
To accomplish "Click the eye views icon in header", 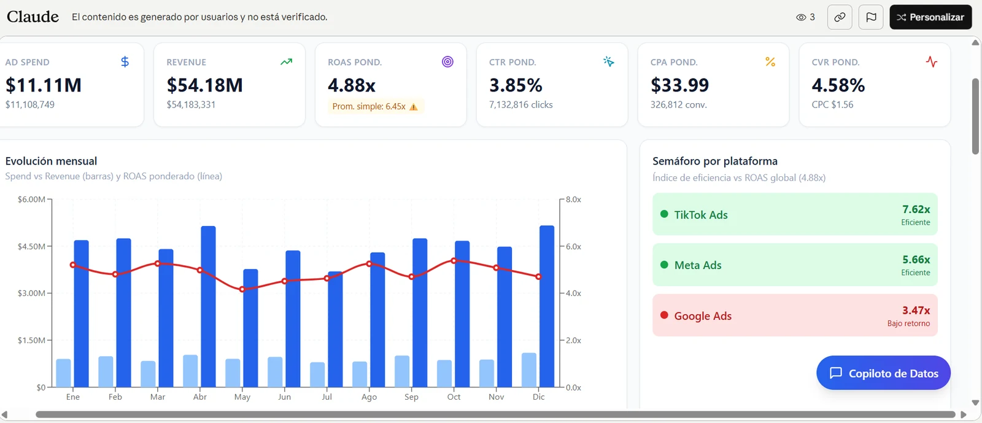I will (801, 17).
